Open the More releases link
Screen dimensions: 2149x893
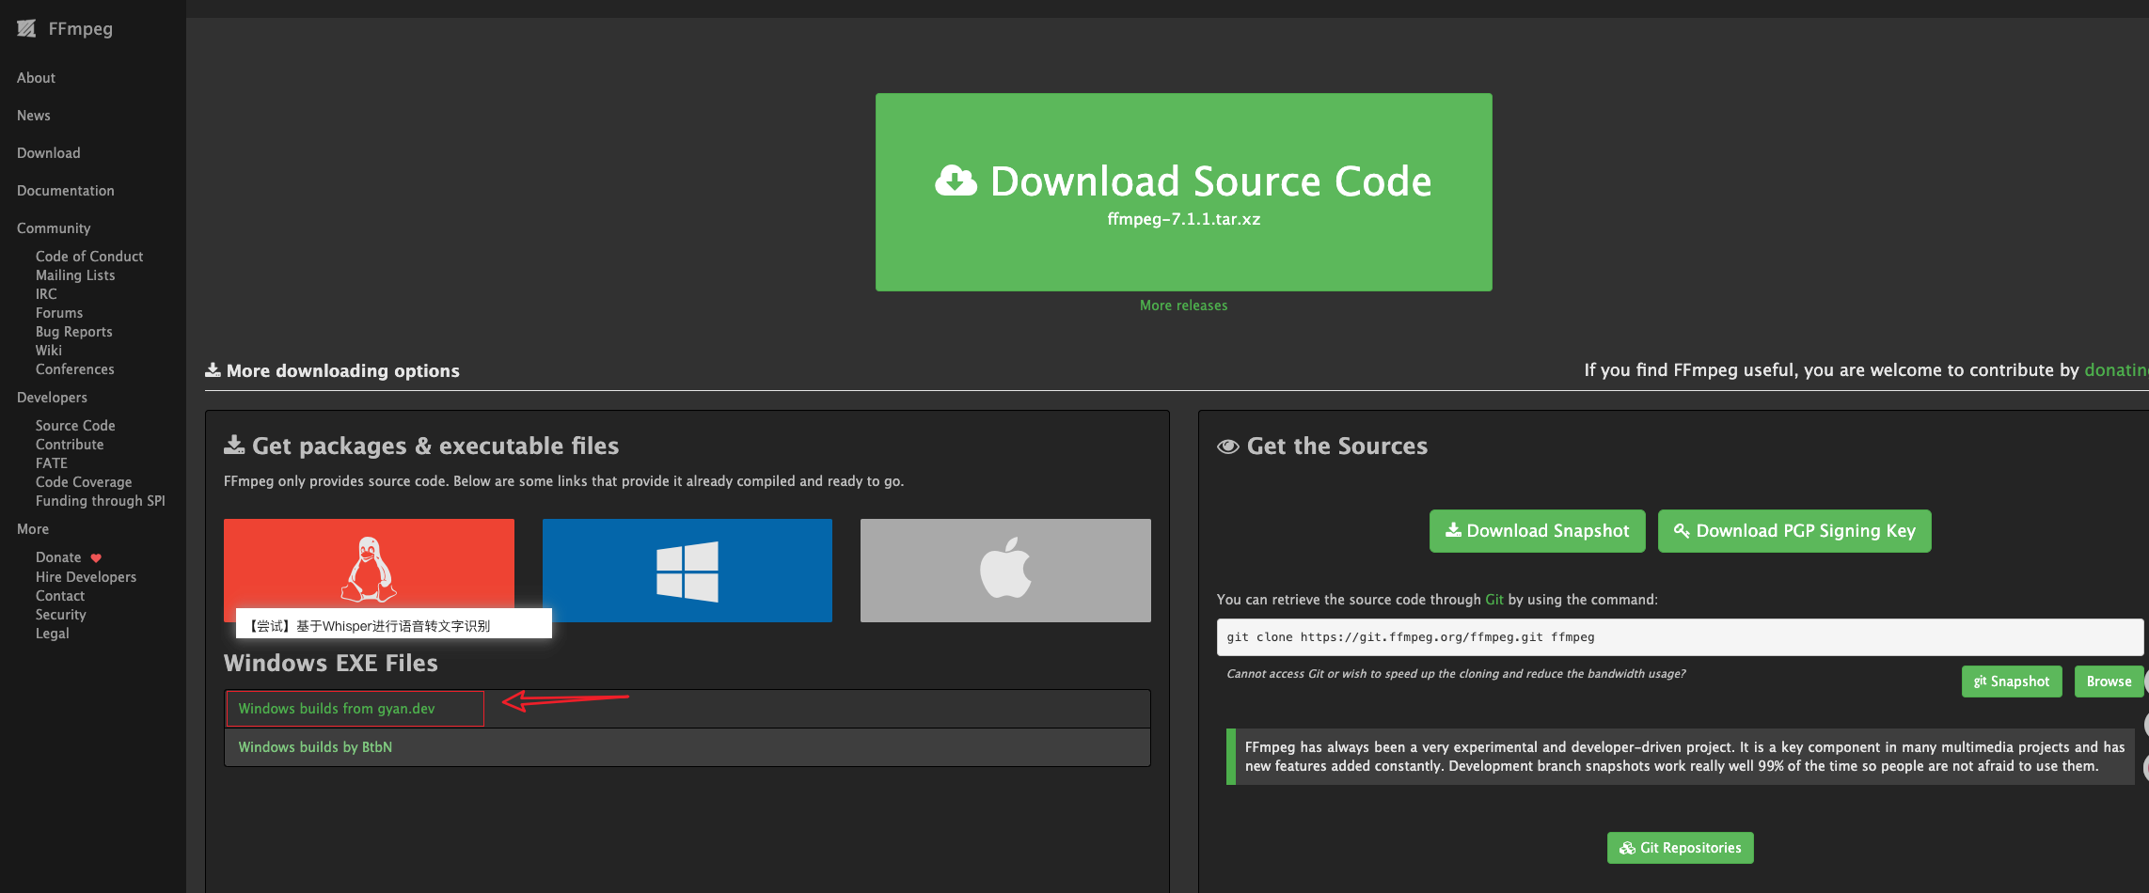1183,305
